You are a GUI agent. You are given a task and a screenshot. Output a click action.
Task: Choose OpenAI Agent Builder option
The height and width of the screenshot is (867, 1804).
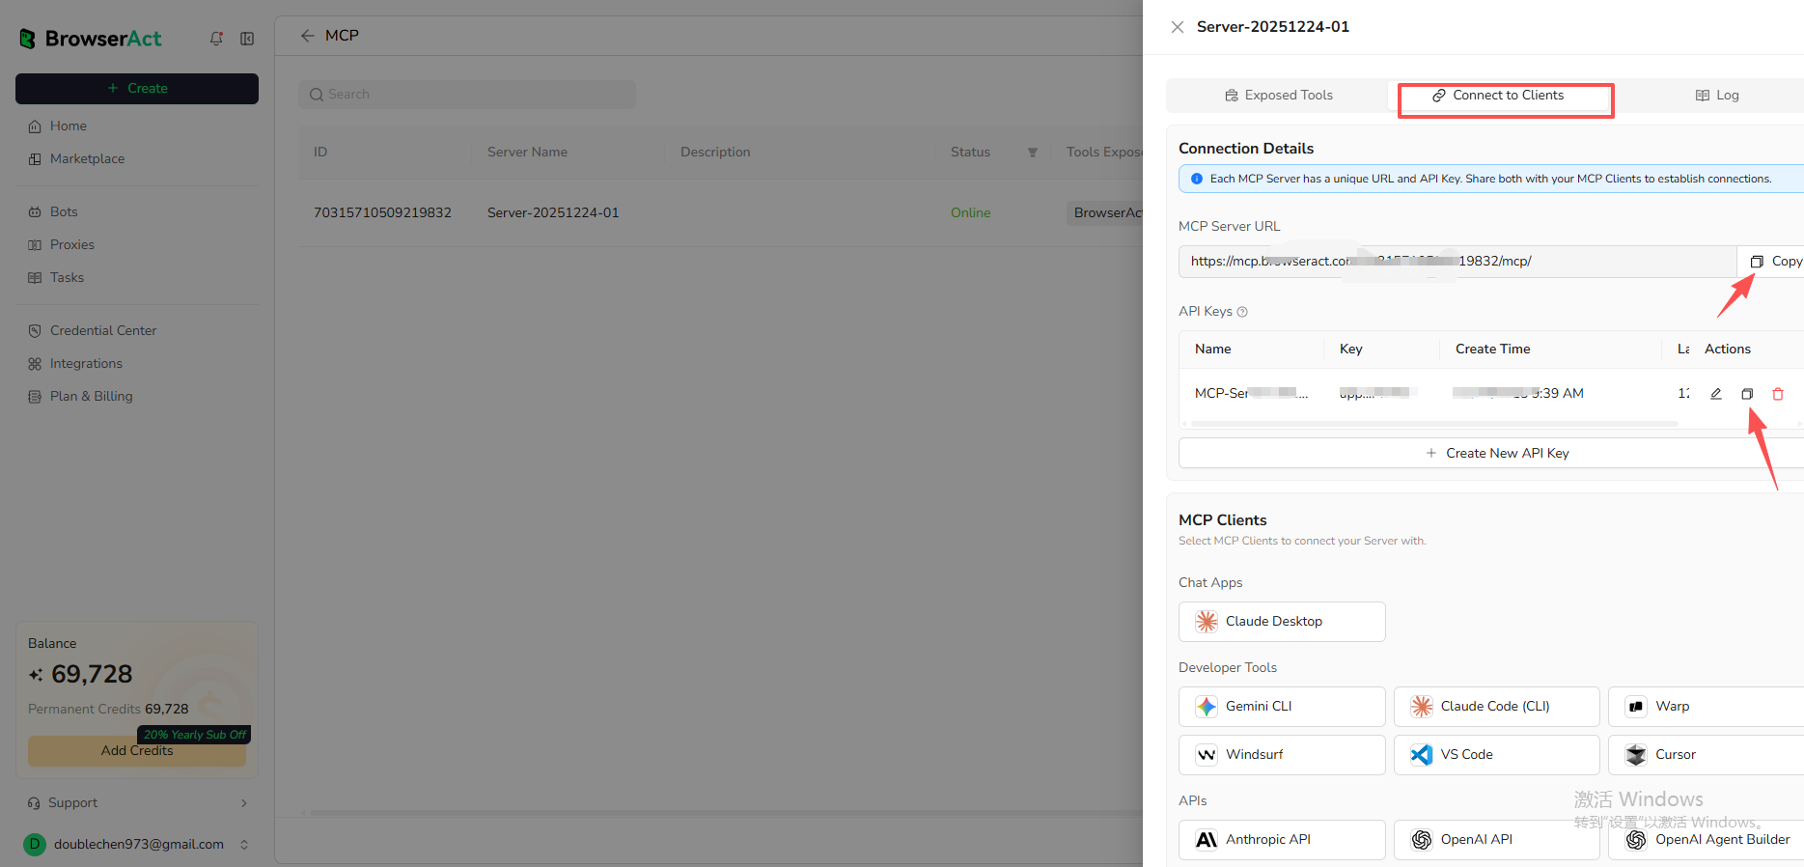pyautogui.click(x=1707, y=840)
